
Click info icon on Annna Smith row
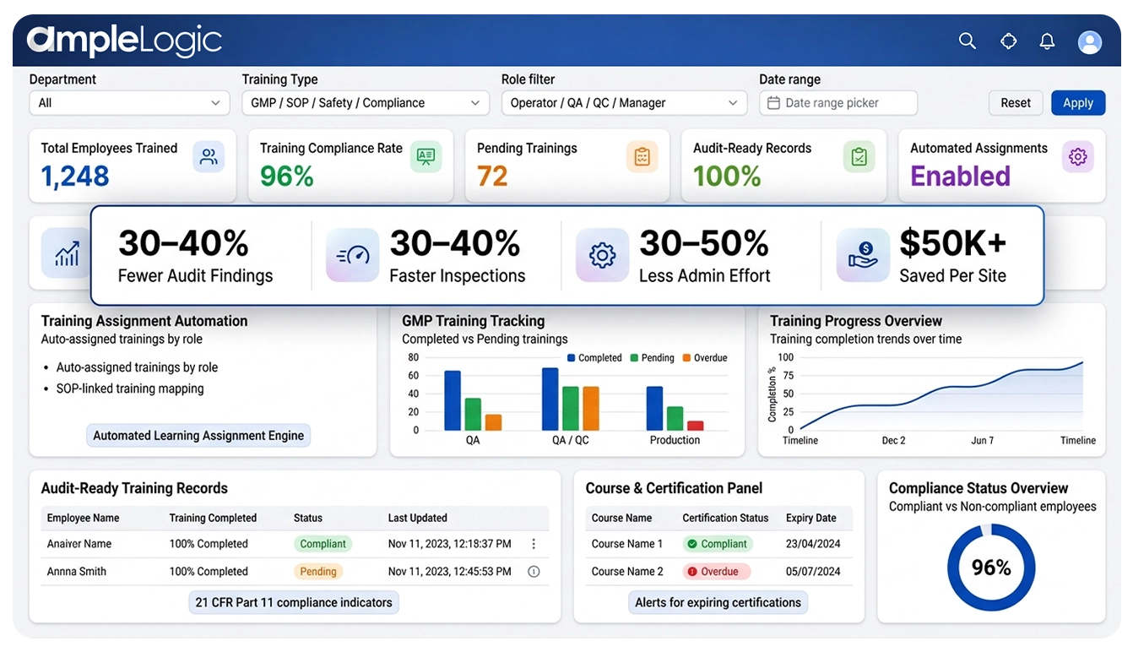pyautogui.click(x=534, y=572)
